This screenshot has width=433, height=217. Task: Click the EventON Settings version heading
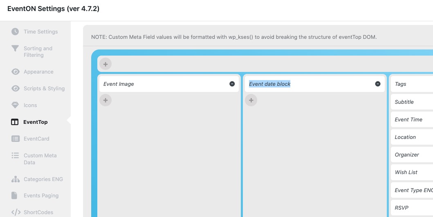(x=53, y=9)
